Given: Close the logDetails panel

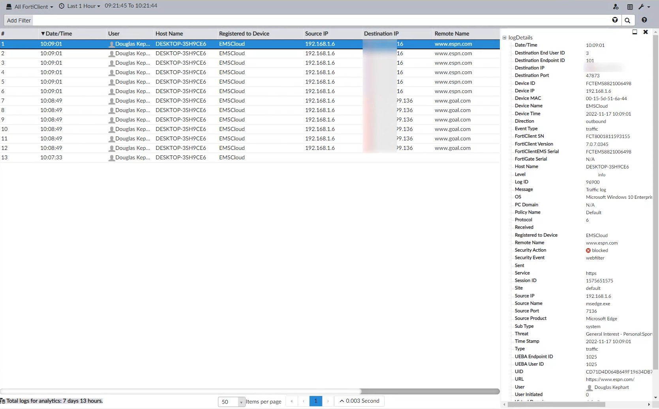Looking at the screenshot, I should [x=646, y=32].
